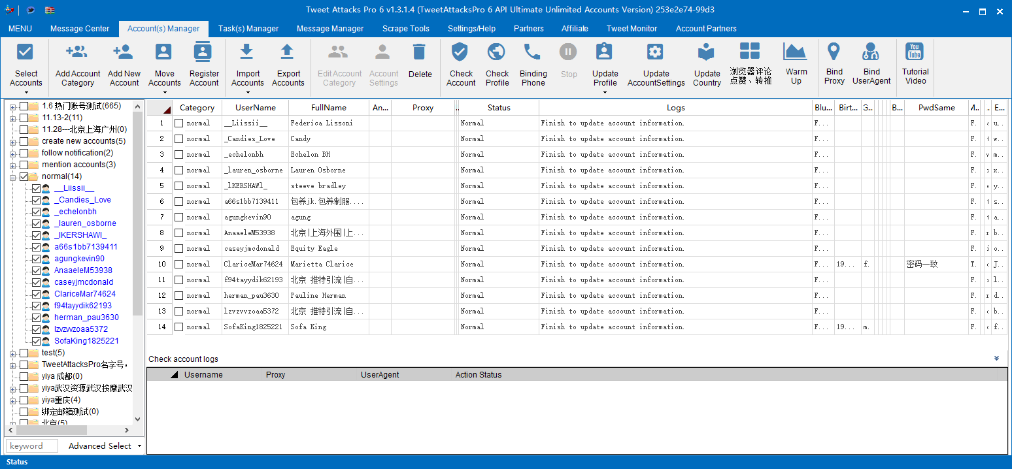Viewport: 1012px width, 469px height.
Task: Click the Logs column header
Action: pyautogui.click(x=676, y=108)
